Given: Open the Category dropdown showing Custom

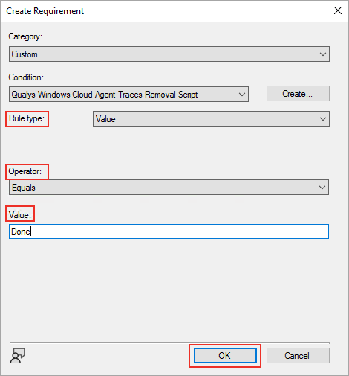Looking at the screenshot, I should click(169, 54).
